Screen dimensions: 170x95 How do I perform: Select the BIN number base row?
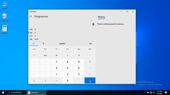point(62,39)
